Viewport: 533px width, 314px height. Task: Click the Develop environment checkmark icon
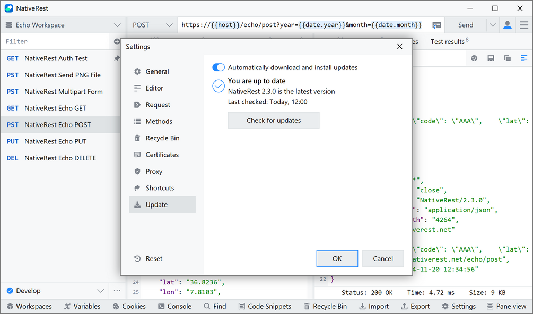click(x=10, y=291)
